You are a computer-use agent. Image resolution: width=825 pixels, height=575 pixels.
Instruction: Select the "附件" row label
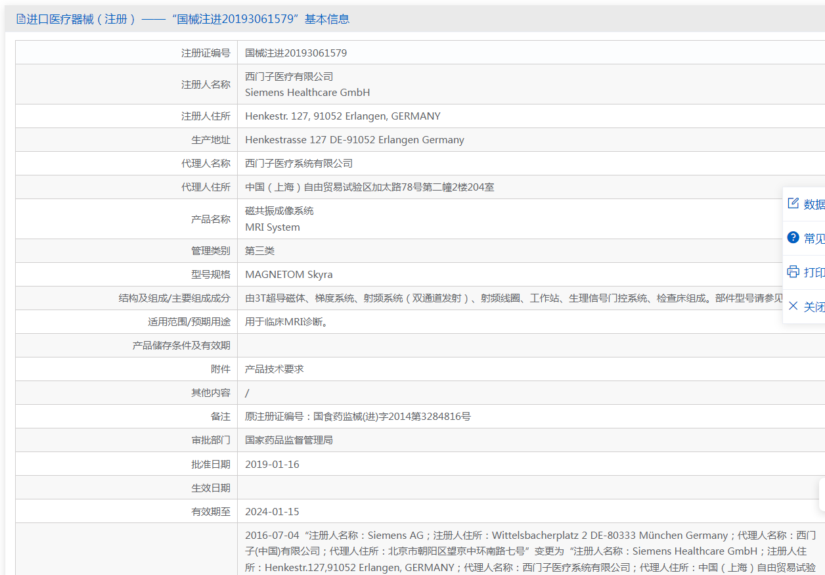pyautogui.click(x=221, y=369)
